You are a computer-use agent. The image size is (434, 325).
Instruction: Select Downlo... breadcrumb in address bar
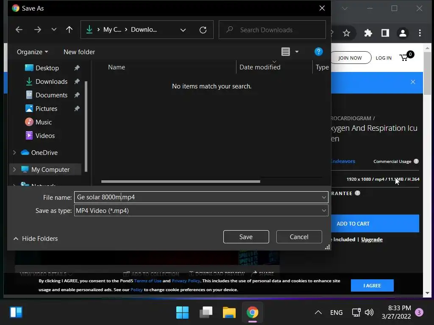tap(144, 30)
